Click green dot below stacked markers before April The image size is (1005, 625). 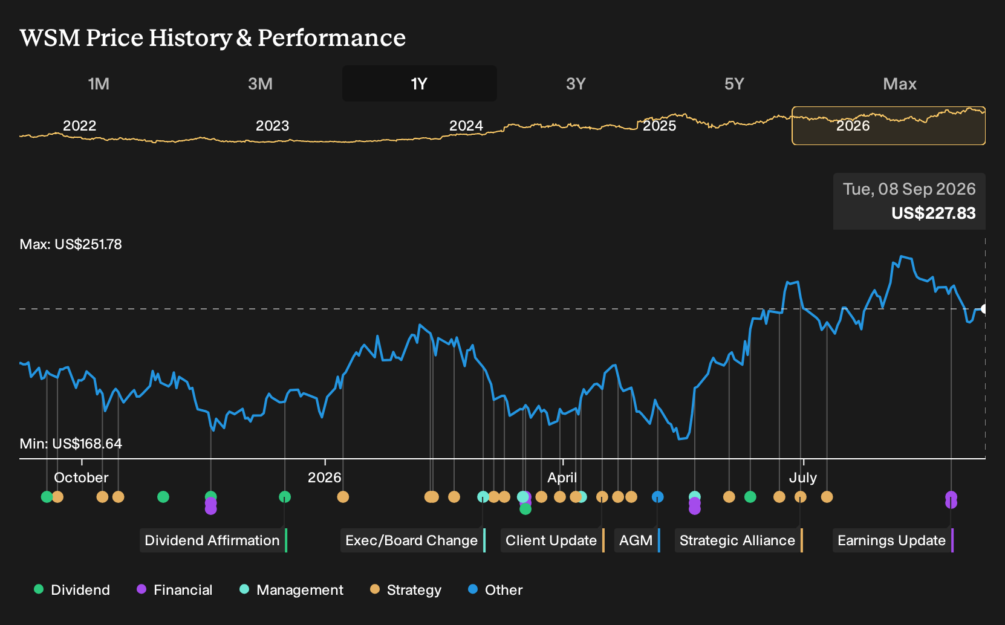(525, 509)
